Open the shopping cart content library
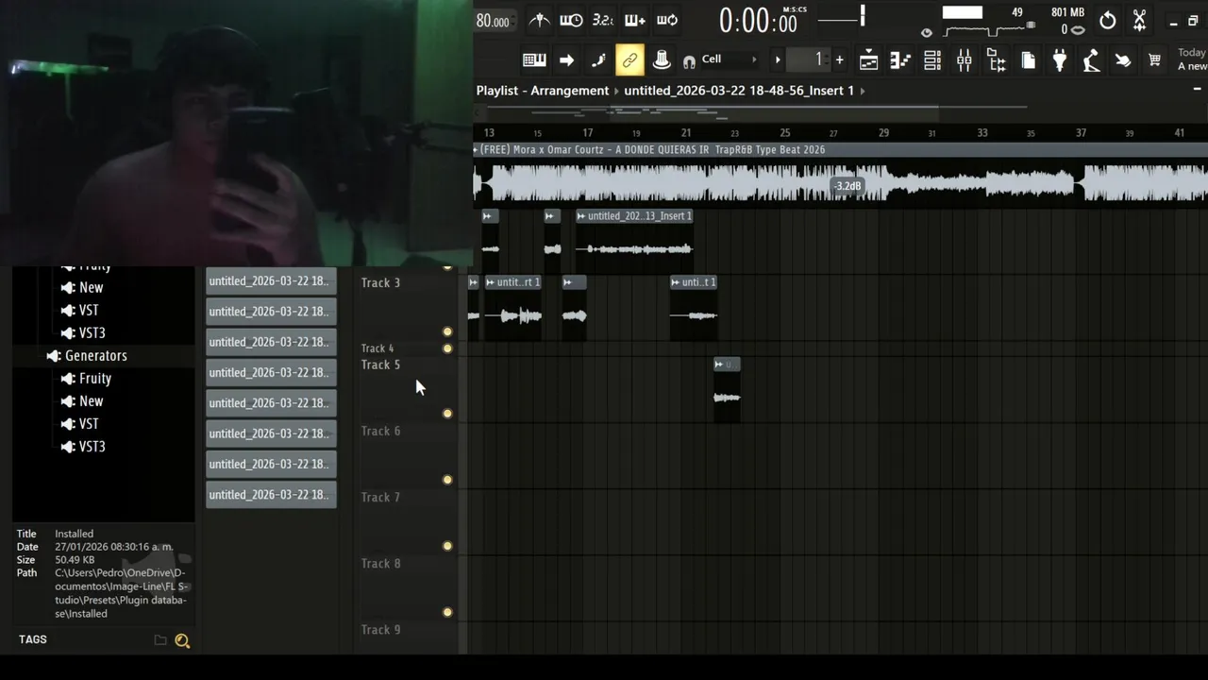The width and height of the screenshot is (1208, 680). pos(1154,60)
